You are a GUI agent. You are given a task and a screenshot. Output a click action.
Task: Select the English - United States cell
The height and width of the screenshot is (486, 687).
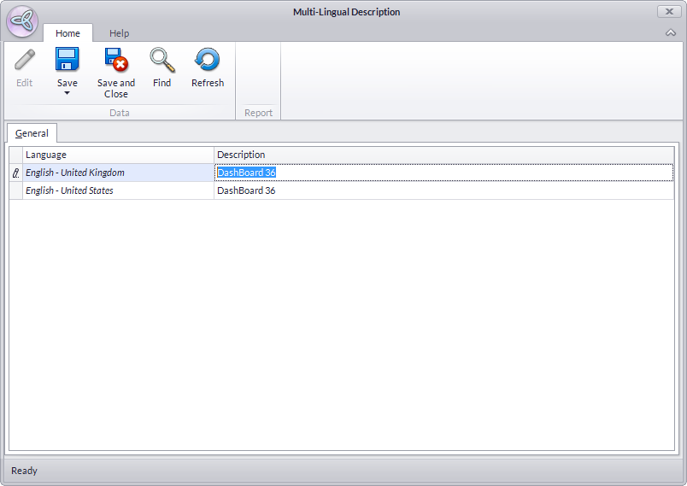point(118,190)
